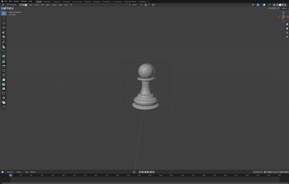The image size is (289, 184).
Task: Click the hand icon to pan view
Action: click(287, 28)
